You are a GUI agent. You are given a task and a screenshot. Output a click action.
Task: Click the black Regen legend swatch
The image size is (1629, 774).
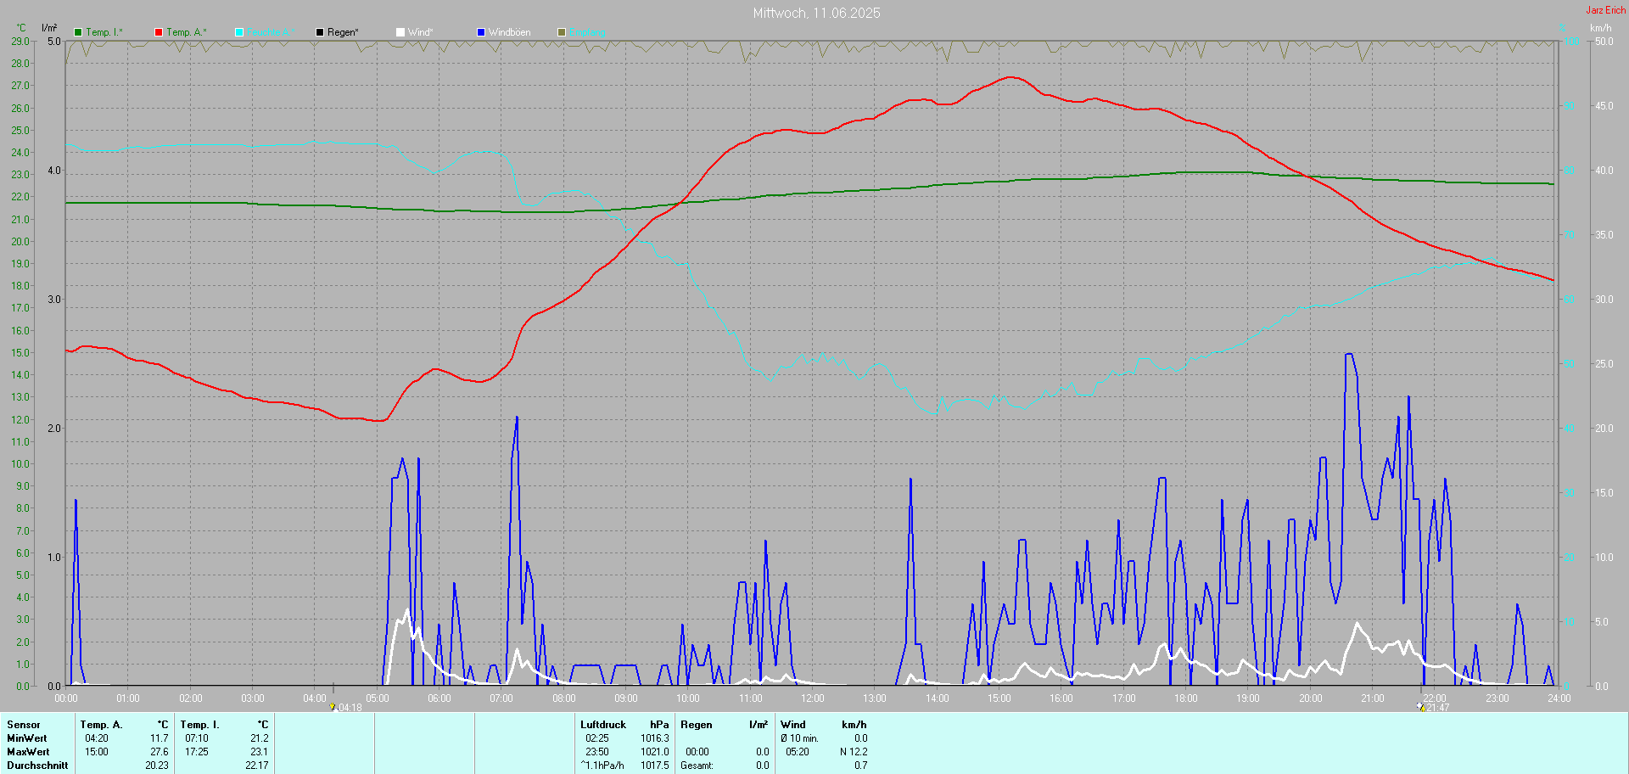coord(320,32)
